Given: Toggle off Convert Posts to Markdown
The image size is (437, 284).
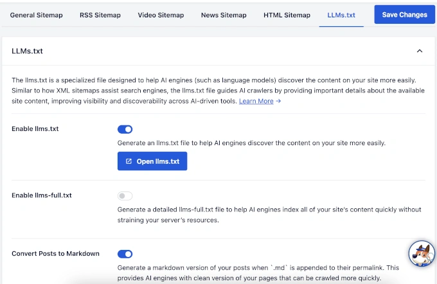Looking at the screenshot, I should click(125, 254).
